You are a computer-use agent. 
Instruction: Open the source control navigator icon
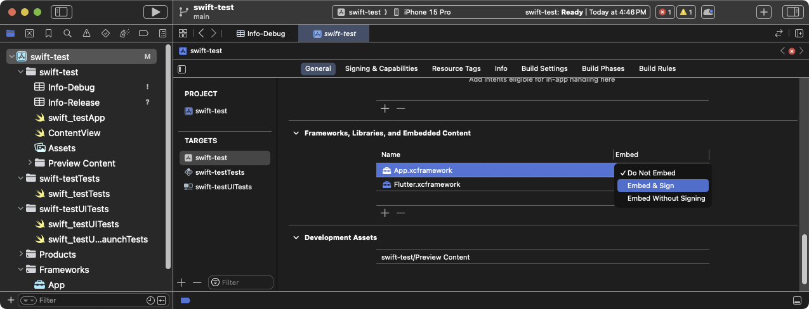click(x=29, y=33)
